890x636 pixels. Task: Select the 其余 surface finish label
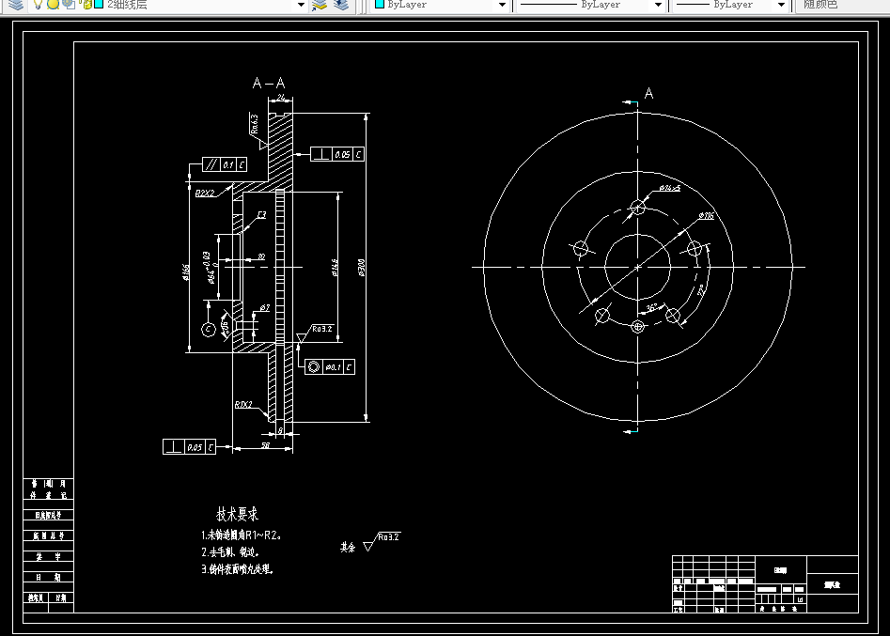(348, 547)
